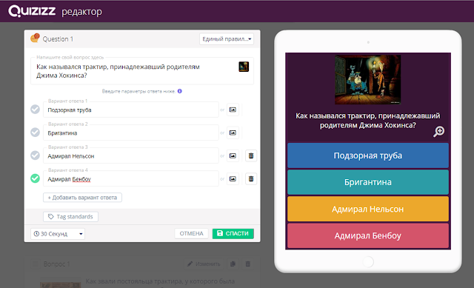
Task: Zoom the question image in preview
Action: coord(438,132)
